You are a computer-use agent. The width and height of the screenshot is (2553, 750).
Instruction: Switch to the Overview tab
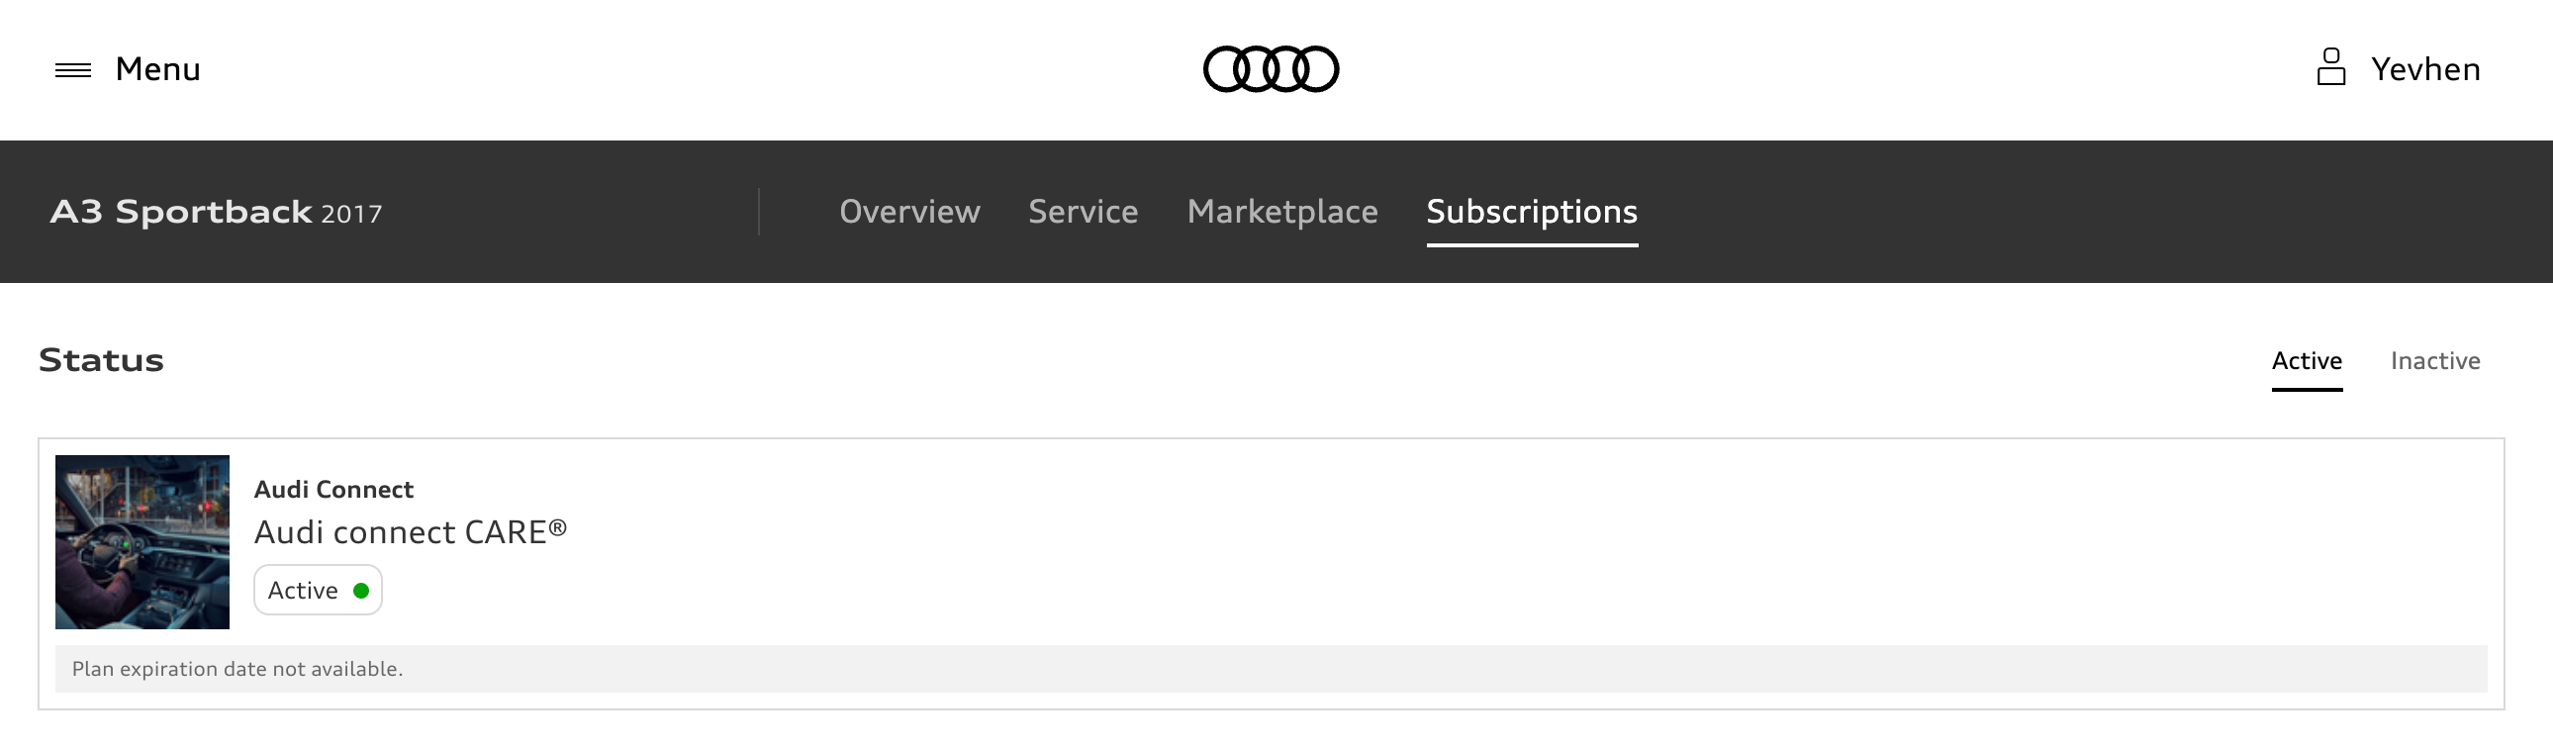(909, 211)
